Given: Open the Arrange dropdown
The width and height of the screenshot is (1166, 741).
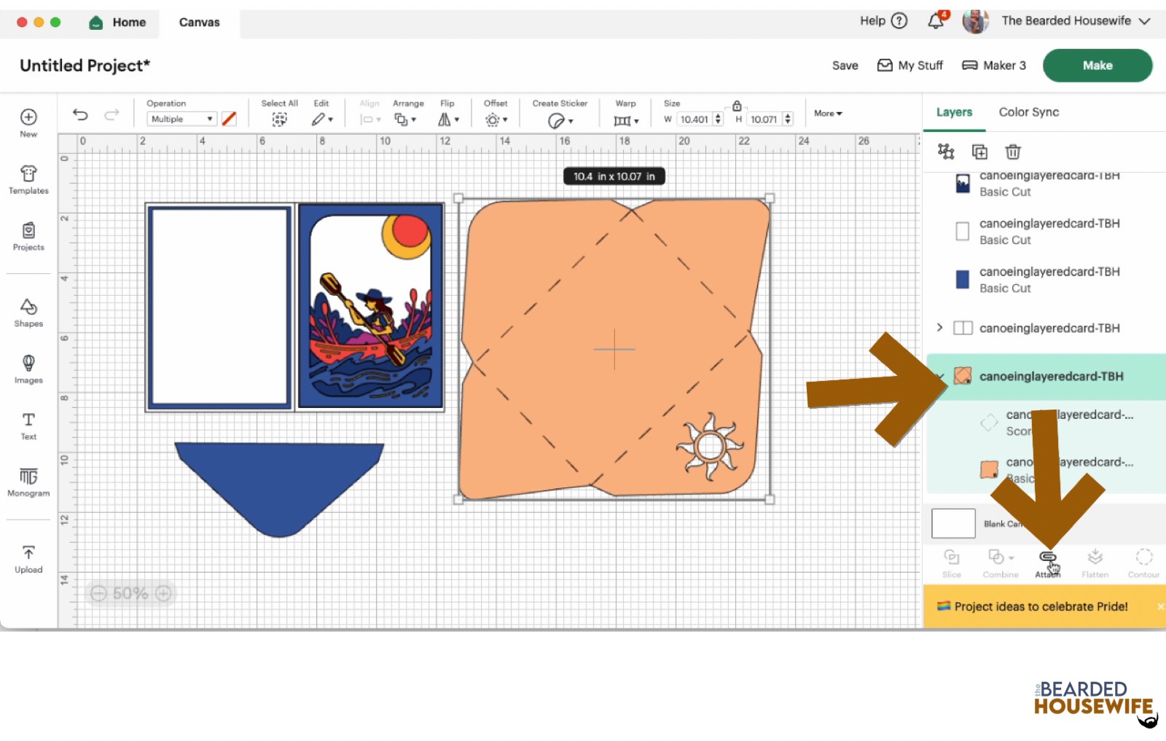Looking at the screenshot, I should click(404, 119).
